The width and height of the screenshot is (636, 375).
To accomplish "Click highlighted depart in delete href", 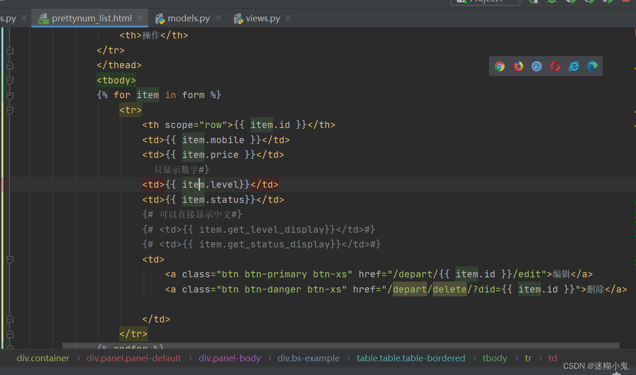I will [x=410, y=290].
